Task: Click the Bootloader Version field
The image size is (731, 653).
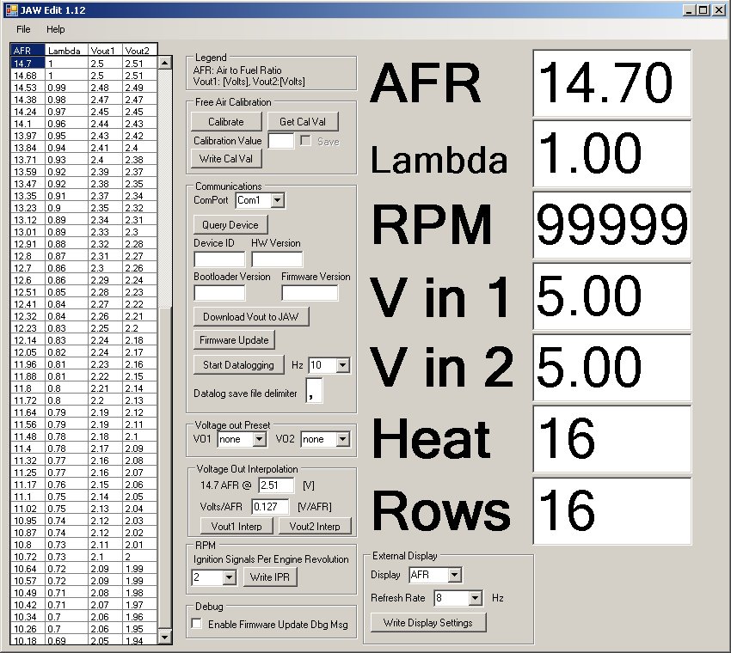Action: pyautogui.click(x=219, y=292)
